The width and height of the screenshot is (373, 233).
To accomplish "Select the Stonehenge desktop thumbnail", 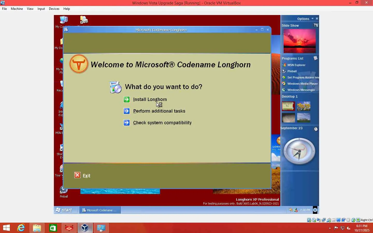I will click(x=304, y=118).
